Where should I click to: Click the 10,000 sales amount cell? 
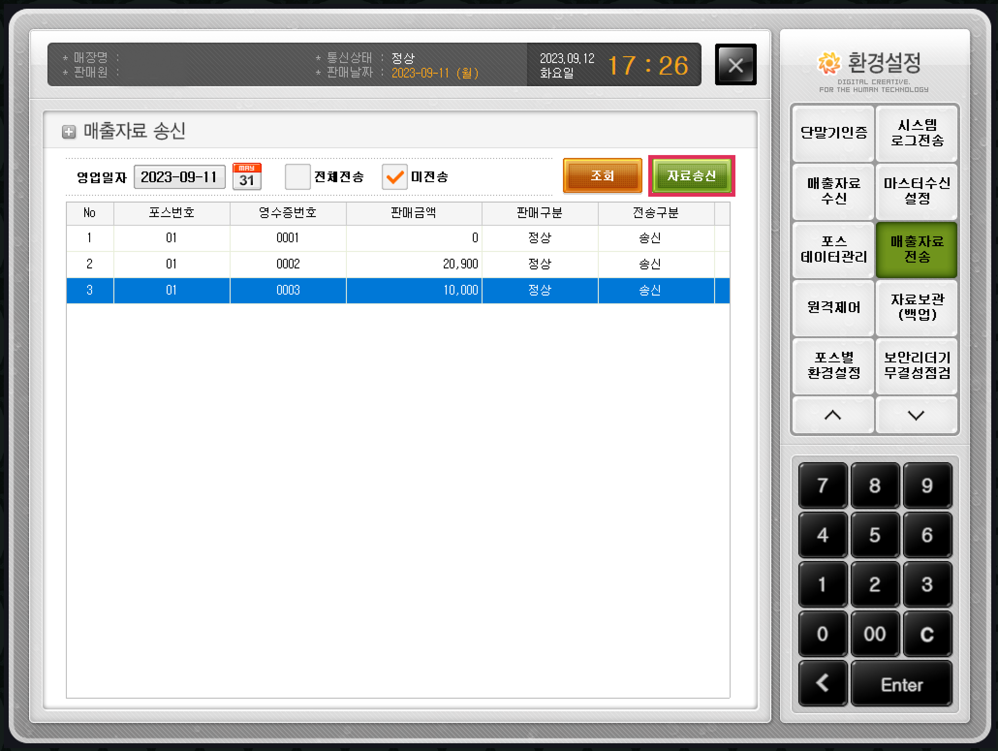click(x=414, y=290)
